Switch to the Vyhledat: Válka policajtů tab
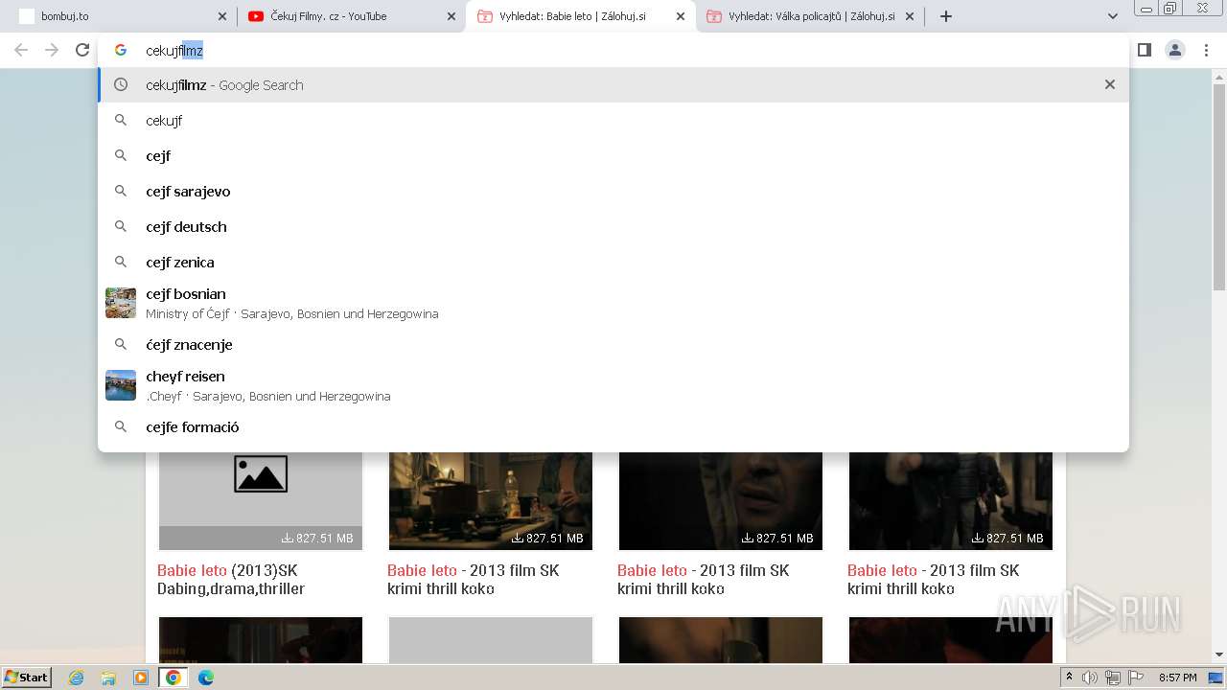Image resolution: width=1227 pixels, height=690 pixels. click(x=810, y=16)
